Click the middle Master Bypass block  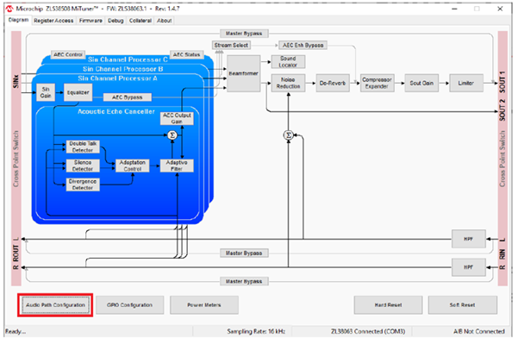244,253
